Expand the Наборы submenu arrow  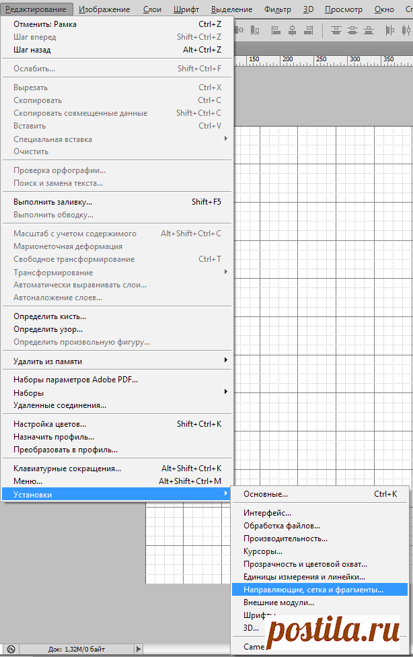[226, 392]
